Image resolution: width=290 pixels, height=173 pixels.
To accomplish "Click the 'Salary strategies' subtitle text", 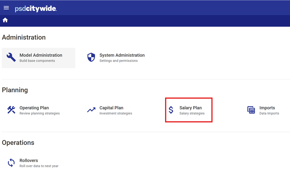I will tap(192, 113).
